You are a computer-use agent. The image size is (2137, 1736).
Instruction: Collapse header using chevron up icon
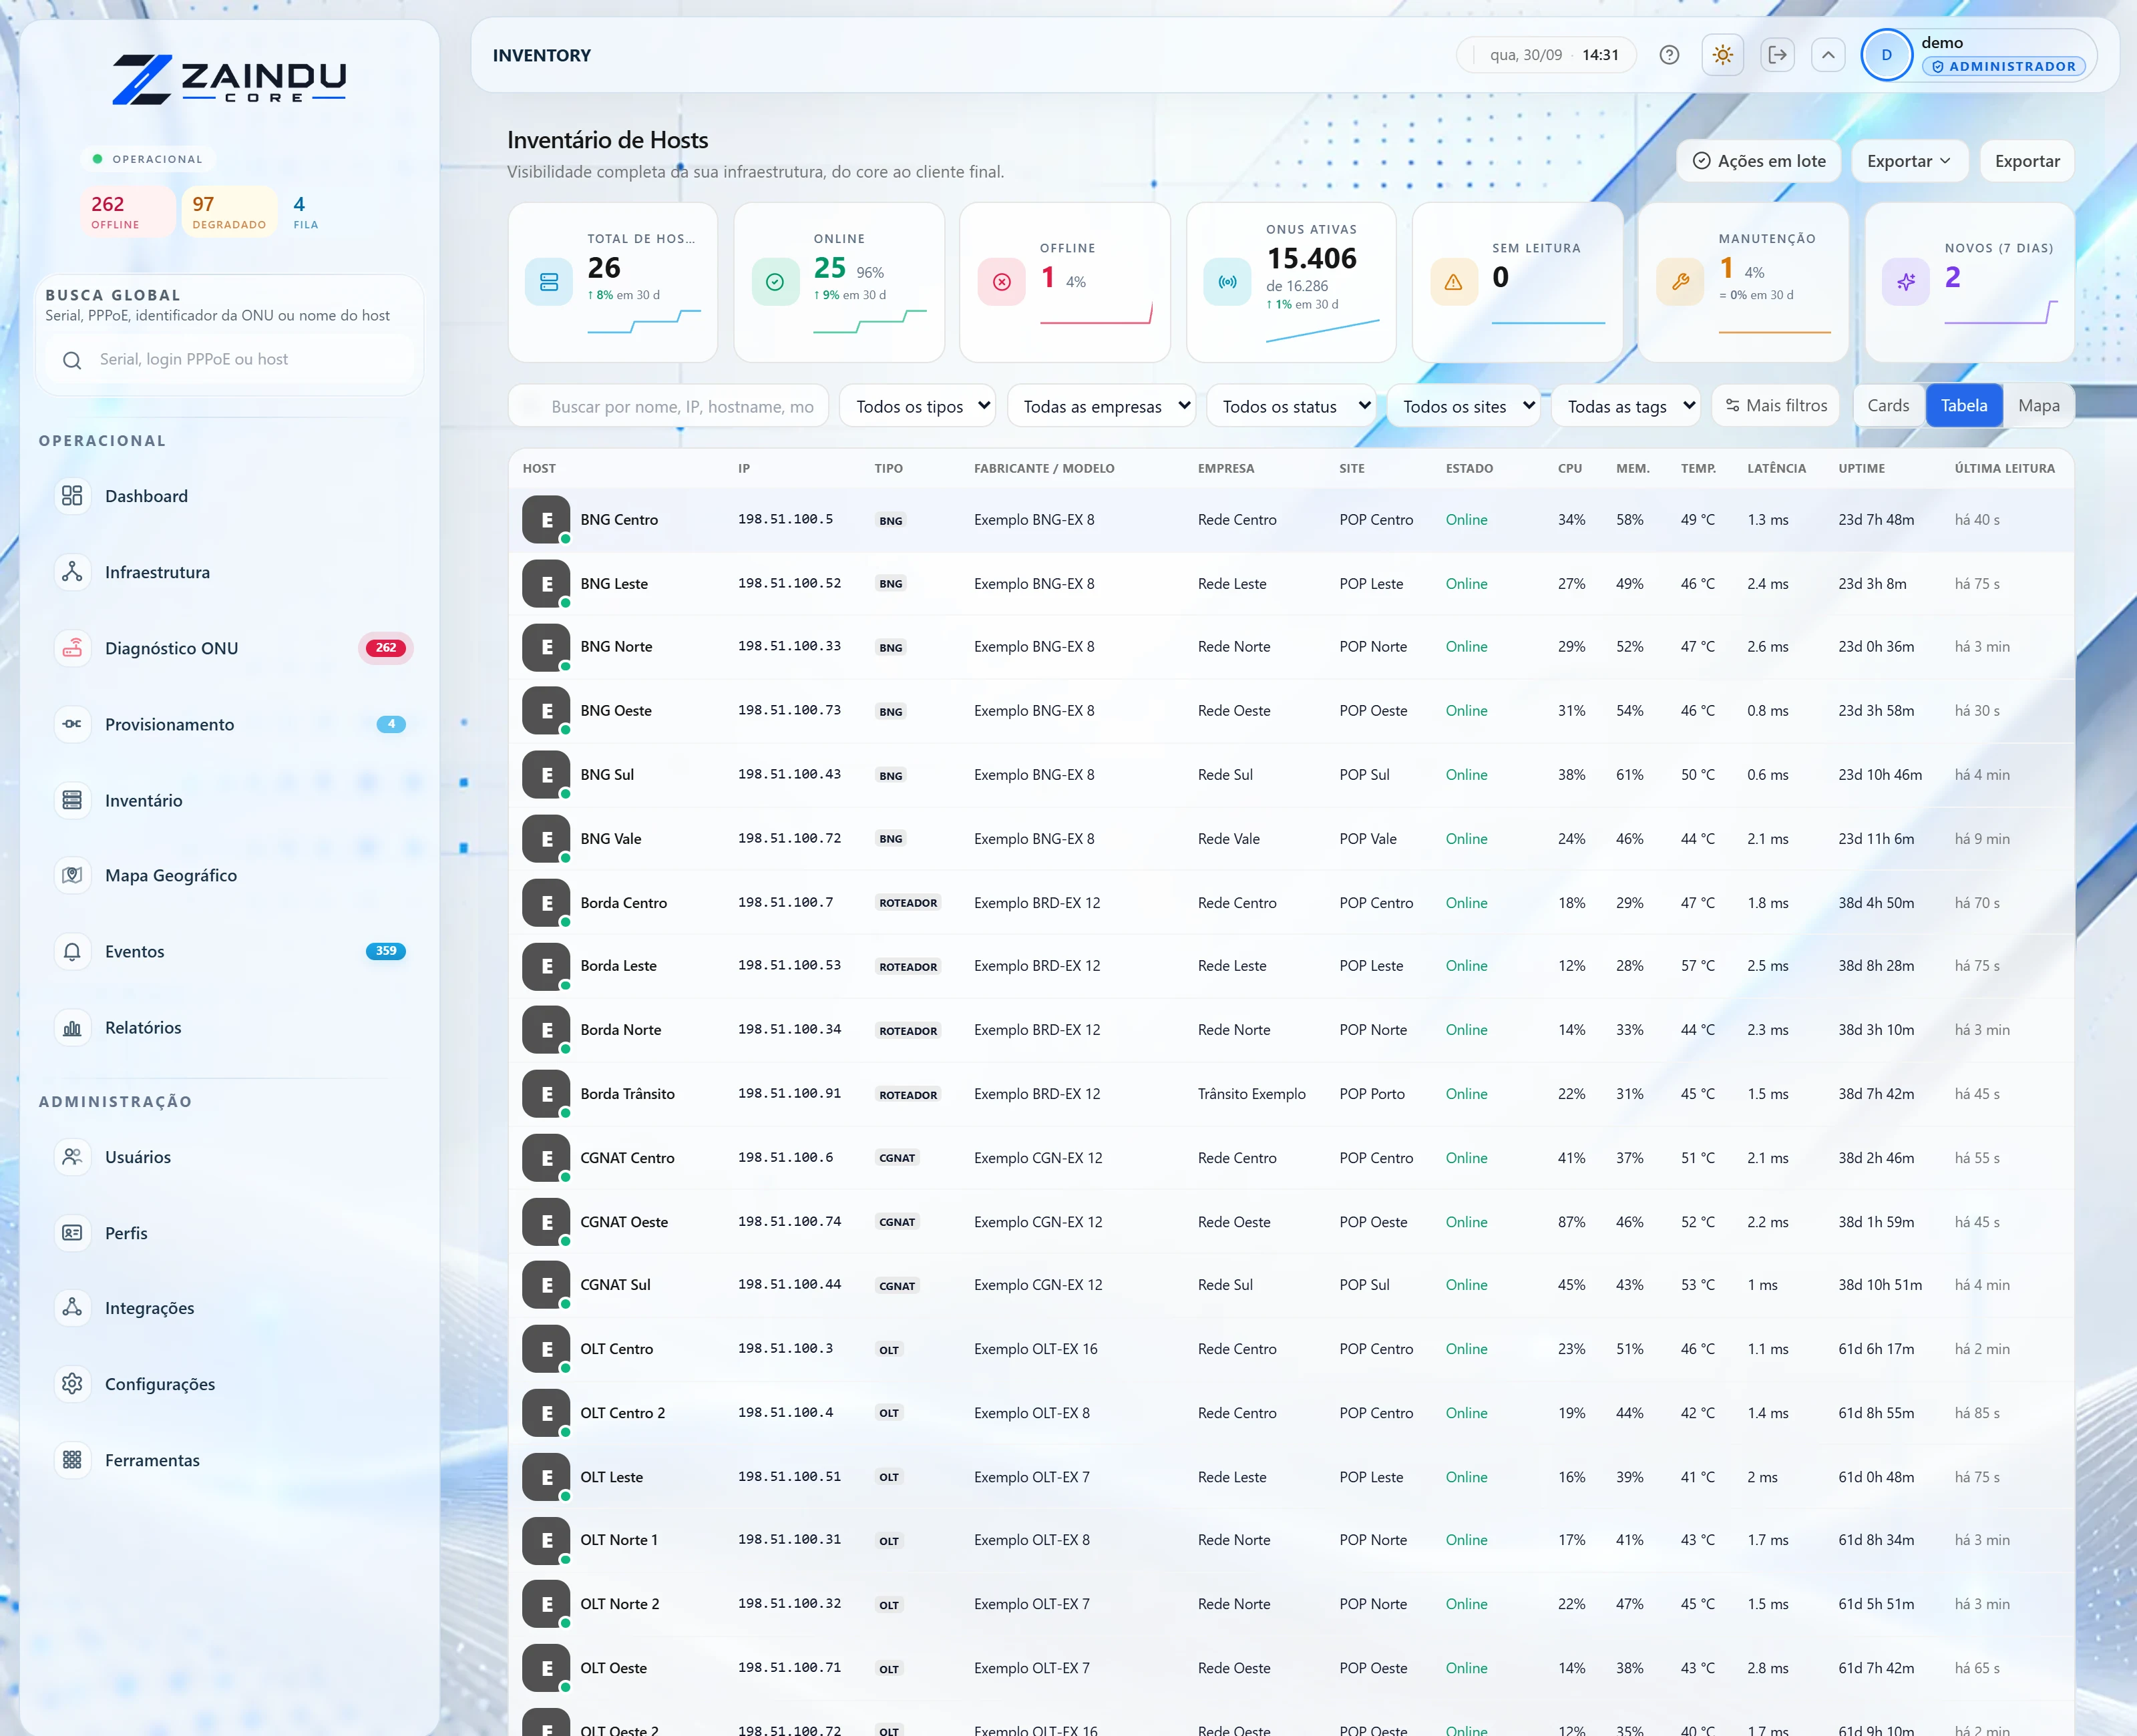(1828, 55)
